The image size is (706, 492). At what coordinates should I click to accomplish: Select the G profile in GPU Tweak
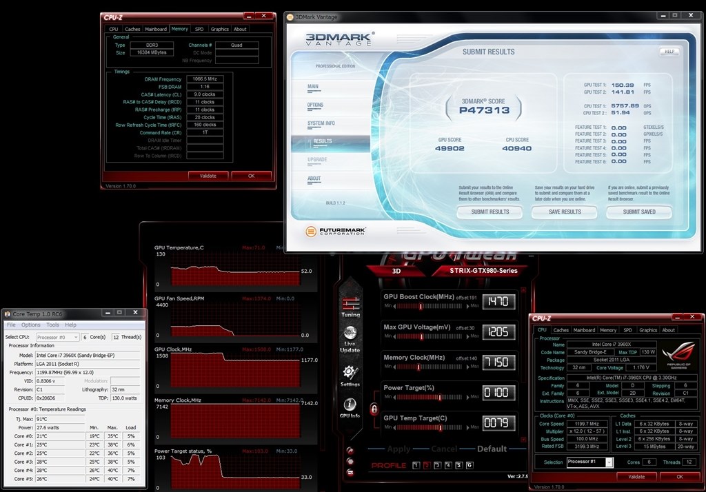coord(470,465)
